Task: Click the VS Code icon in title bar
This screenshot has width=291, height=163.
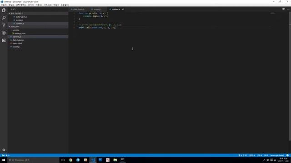Action: pyautogui.click(x=2, y=2)
